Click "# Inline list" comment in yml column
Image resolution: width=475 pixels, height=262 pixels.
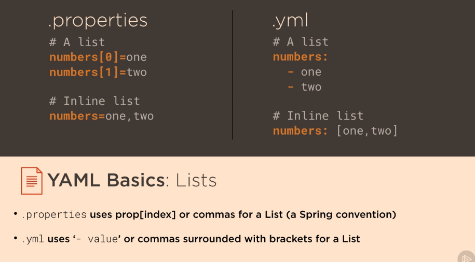coord(318,116)
